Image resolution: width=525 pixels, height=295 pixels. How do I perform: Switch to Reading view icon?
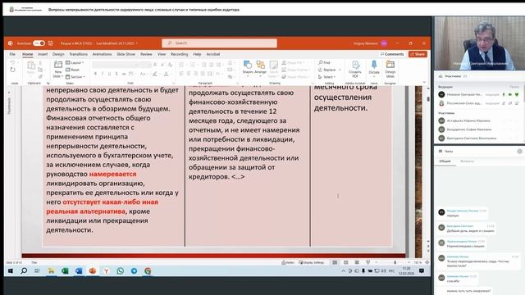357,262
